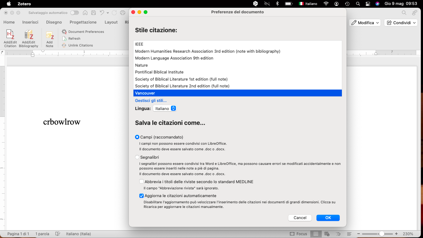Open the Condividi dropdown button
This screenshot has width=423, height=238.
point(401,23)
